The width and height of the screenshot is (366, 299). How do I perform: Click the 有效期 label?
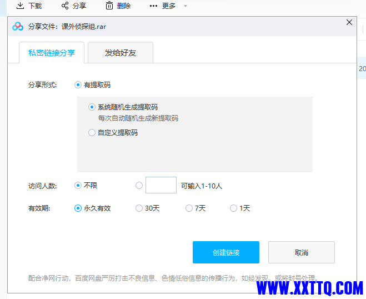click(x=39, y=208)
